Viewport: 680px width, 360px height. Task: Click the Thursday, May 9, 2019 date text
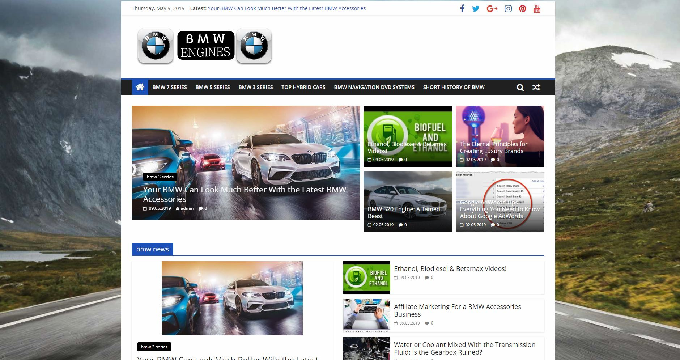[x=158, y=8]
